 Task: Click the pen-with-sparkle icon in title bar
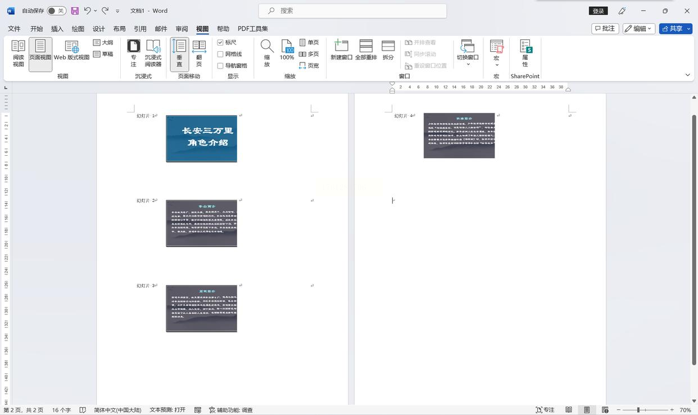(622, 11)
